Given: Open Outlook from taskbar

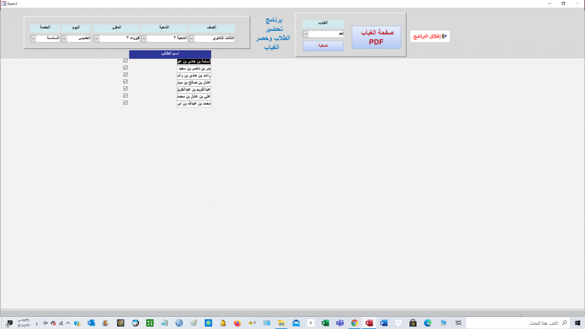Looking at the screenshot, I should tap(91, 323).
